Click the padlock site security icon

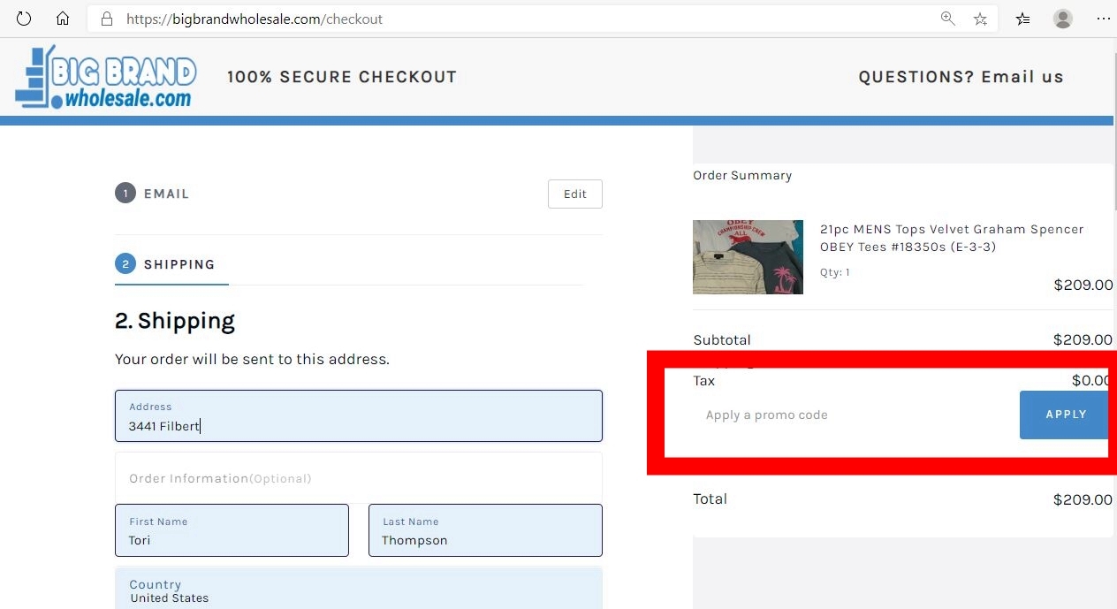[106, 19]
